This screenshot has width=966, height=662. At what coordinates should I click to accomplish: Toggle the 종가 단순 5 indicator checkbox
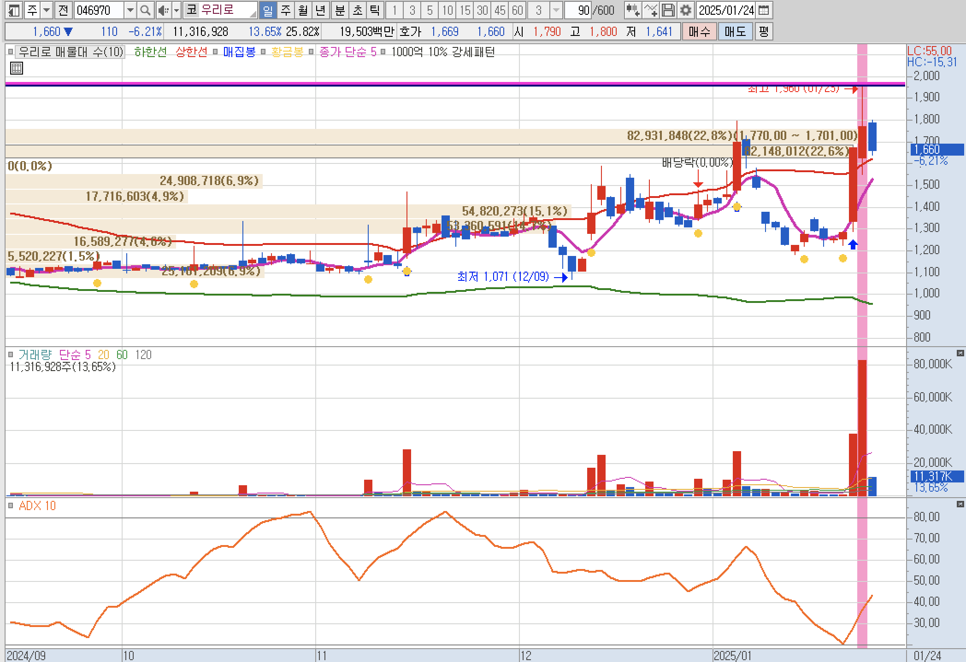coord(311,52)
